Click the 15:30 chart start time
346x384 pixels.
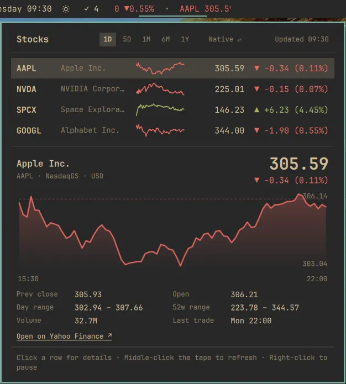(28, 279)
